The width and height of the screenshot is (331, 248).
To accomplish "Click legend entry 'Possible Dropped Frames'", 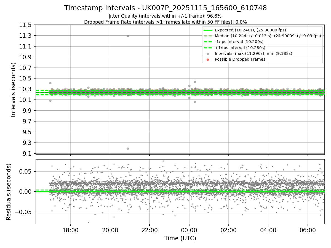I will [x=240, y=59].
